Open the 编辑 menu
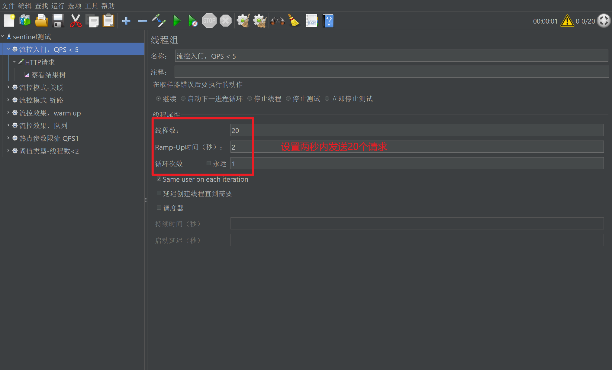Screen dimensions: 612x370 coord(25,6)
